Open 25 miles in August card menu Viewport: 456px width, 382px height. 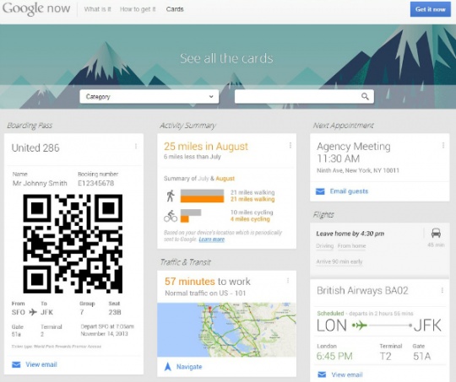290,145
